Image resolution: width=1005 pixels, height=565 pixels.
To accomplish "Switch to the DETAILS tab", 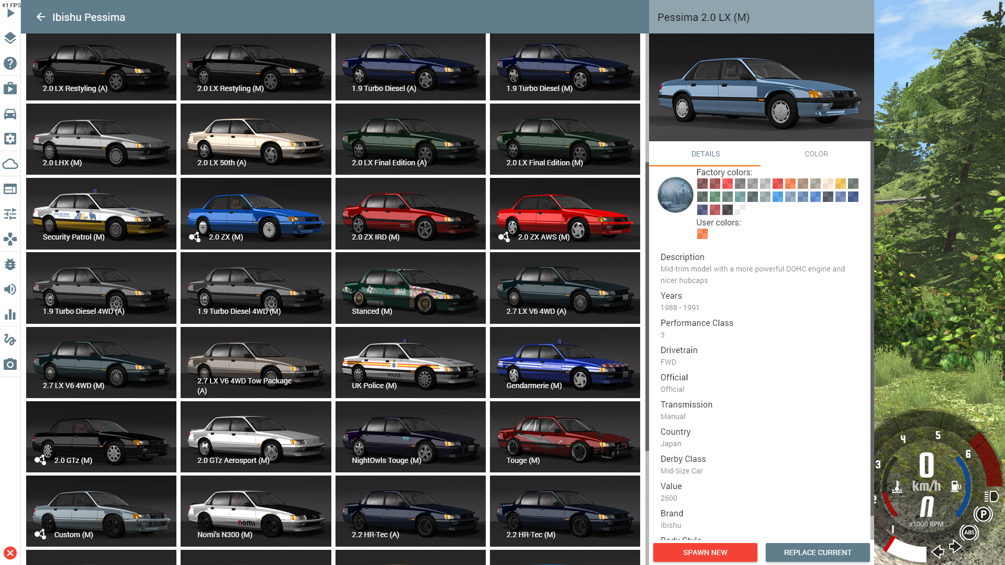I will 705,154.
